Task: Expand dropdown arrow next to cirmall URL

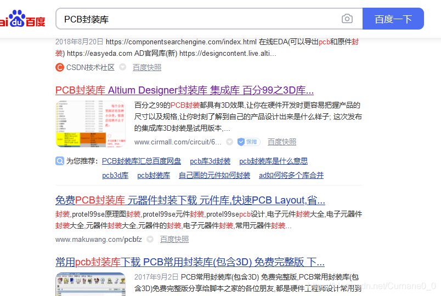Action: pyautogui.click(x=229, y=142)
